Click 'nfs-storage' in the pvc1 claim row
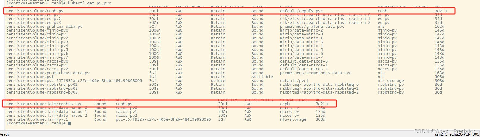Screen dimensions: 480x137 (x=293, y=119)
